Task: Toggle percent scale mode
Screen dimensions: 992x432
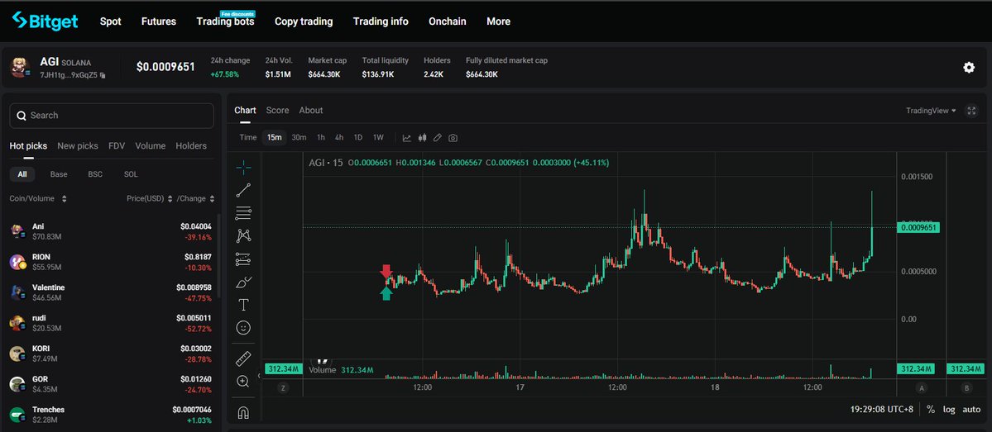Action: tap(931, 409)
